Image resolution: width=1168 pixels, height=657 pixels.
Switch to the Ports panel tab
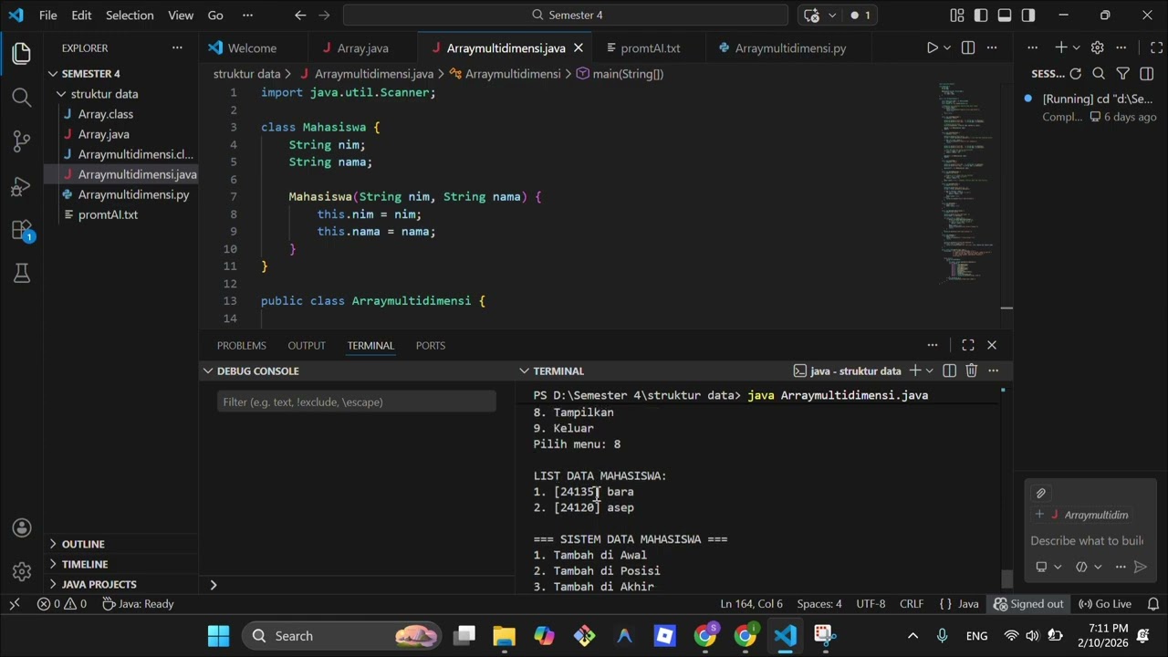(x=431, y=345)
